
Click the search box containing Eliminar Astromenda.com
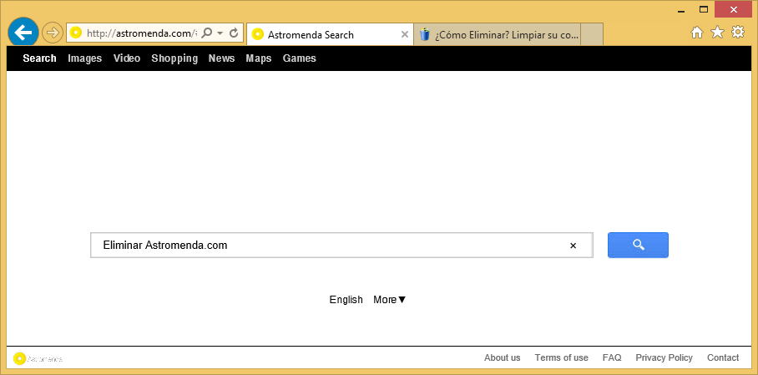pyautogui.click(x=341, y=246)
